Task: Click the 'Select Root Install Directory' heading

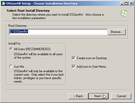Action: (28, 11)
